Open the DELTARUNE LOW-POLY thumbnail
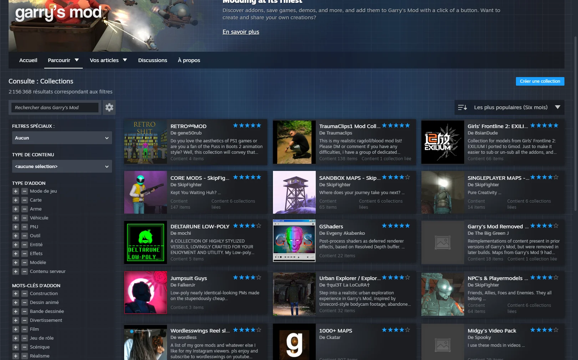 point(146,243)
